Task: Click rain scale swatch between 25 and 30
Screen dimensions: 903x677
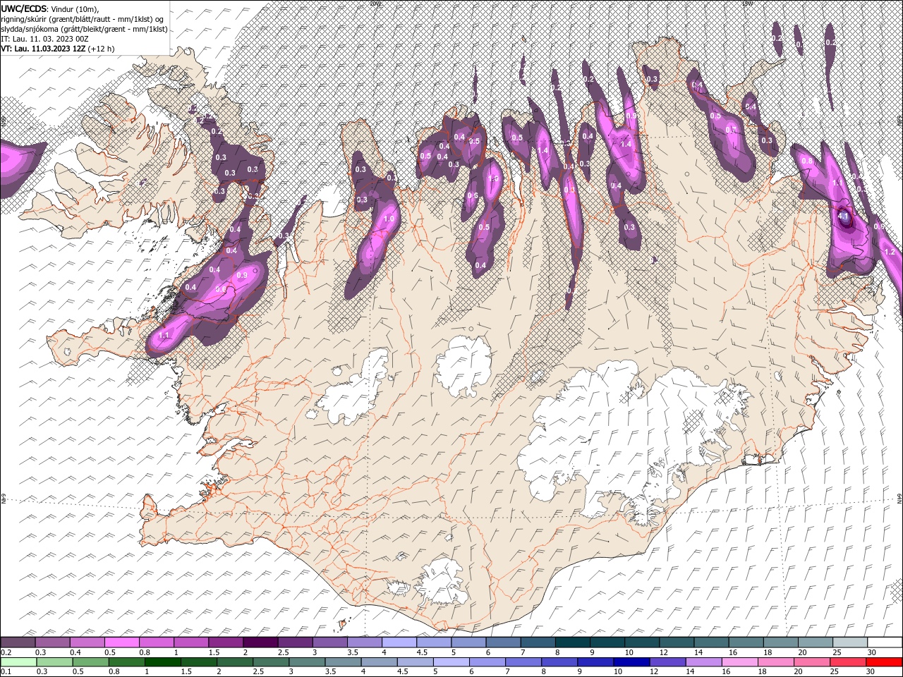Action: coord(849,662)
